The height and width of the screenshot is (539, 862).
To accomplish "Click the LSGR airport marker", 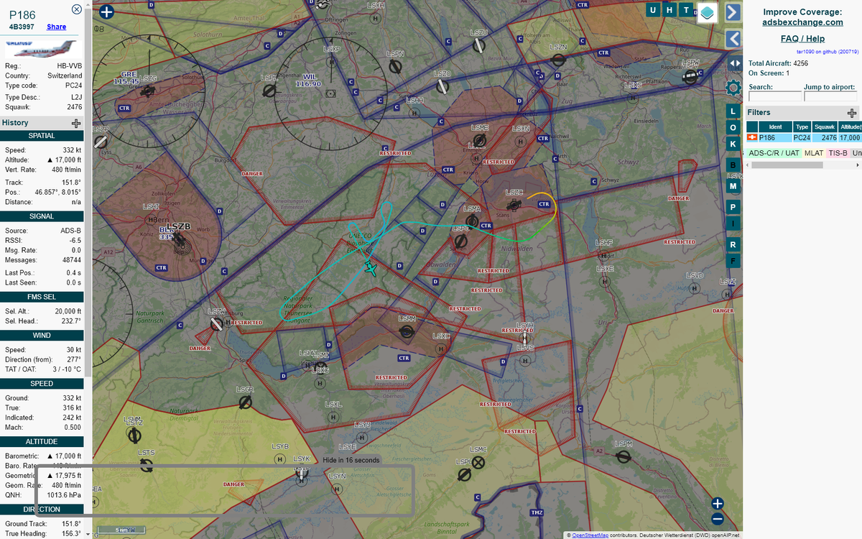I will click(x=246, y=401).
